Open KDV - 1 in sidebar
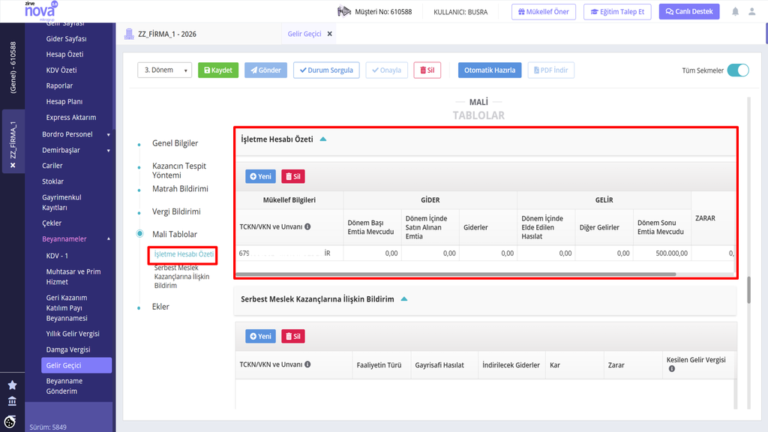The height and width of the screenshot is (432, 768). 57,256
